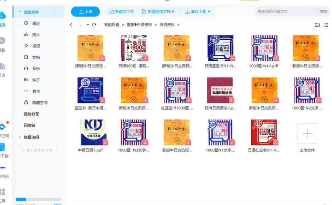Click the 搜索 button
The image size is (332, 205).
pos(324,12)
